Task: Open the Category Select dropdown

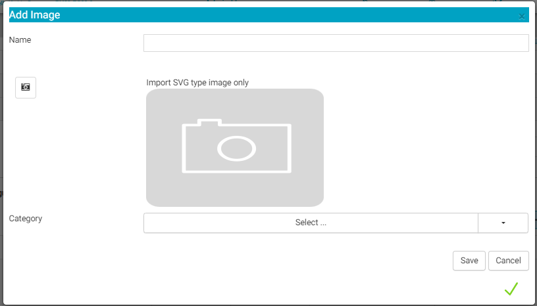Action: 311,223
